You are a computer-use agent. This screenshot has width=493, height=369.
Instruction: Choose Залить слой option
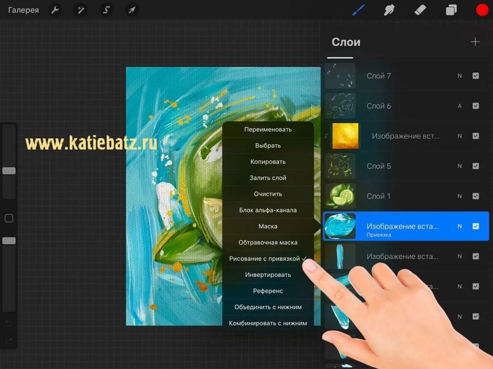click(x=268, y=178)
